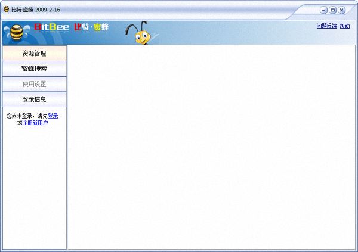Click the window title text 比特·蜜蜂 2009-2-16
Screen dimensions: 358x252
click(36, 10)
